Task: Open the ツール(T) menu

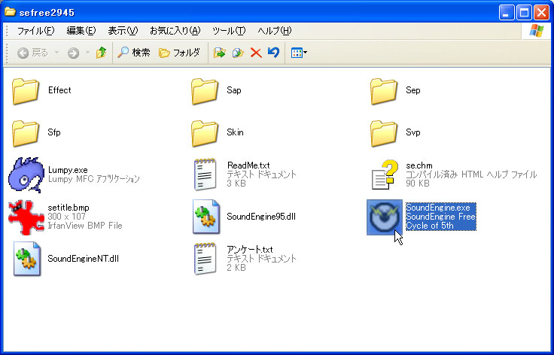Action: click(229, 31)
